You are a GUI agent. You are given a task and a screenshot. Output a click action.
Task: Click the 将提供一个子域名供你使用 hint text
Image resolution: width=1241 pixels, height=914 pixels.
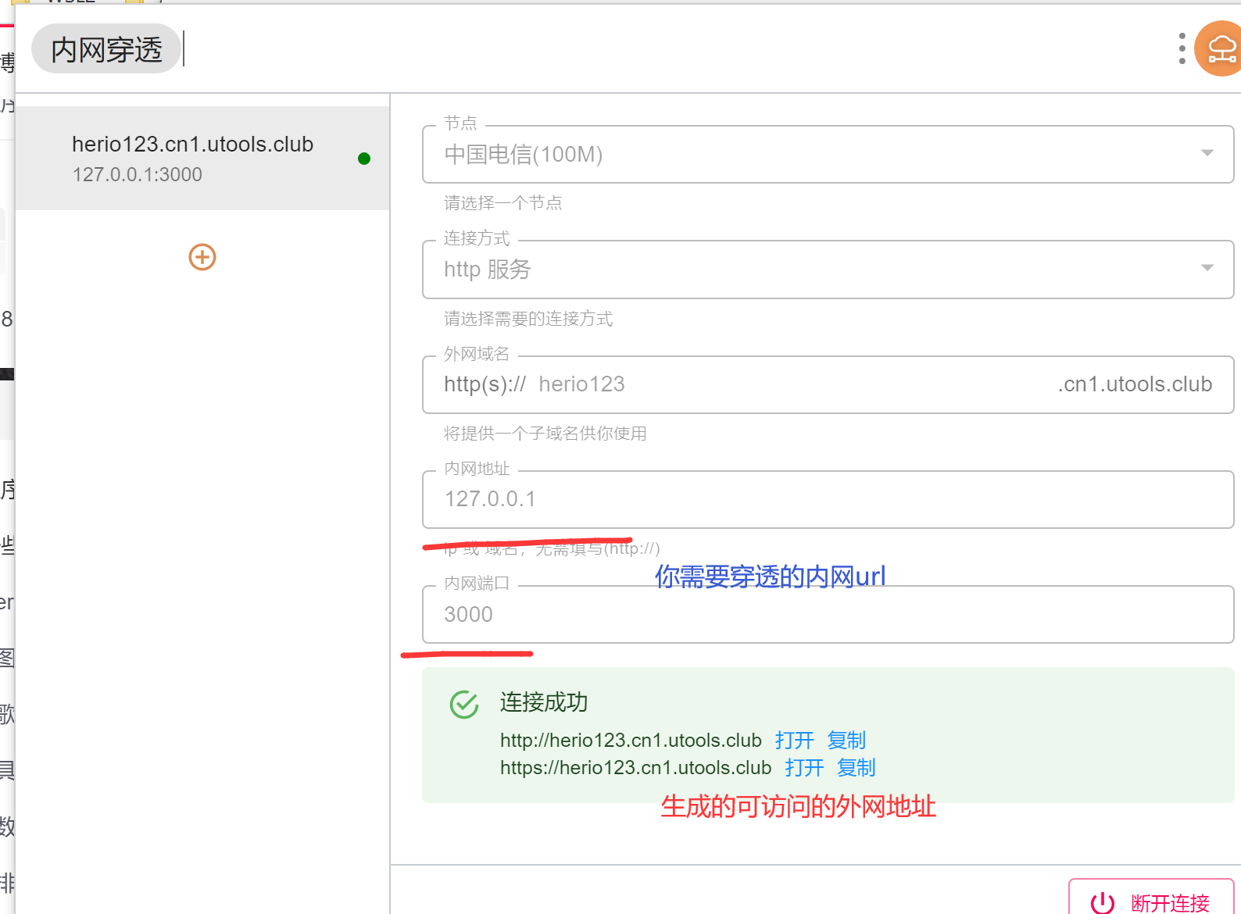(x=545, y=434)
